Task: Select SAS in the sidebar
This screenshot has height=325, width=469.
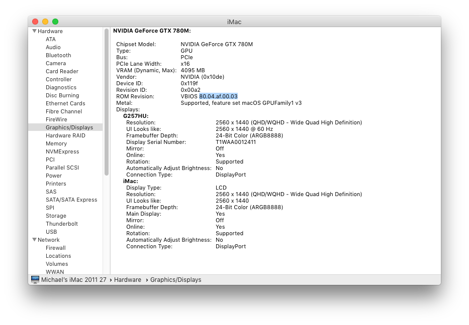Action: [51, 192]
